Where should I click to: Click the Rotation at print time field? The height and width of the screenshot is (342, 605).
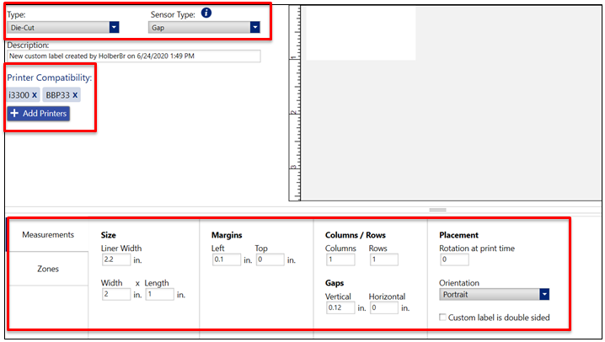tap(454, 259)
